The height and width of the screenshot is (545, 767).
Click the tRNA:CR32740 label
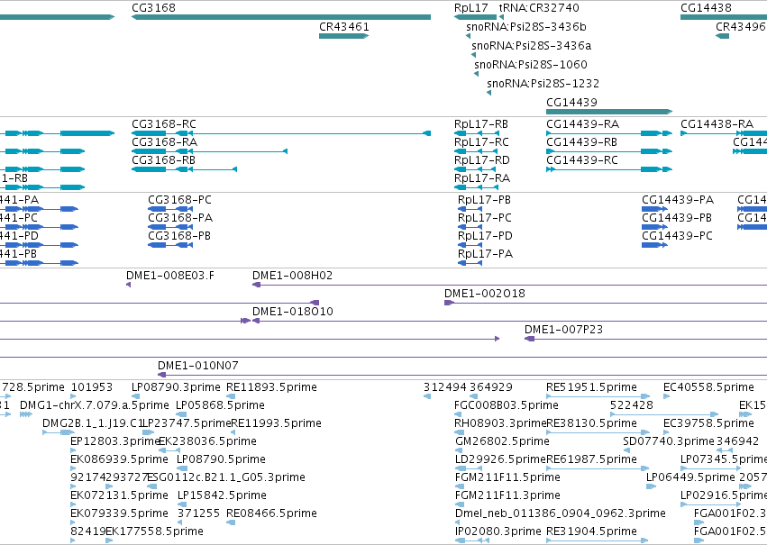point(539,8)
